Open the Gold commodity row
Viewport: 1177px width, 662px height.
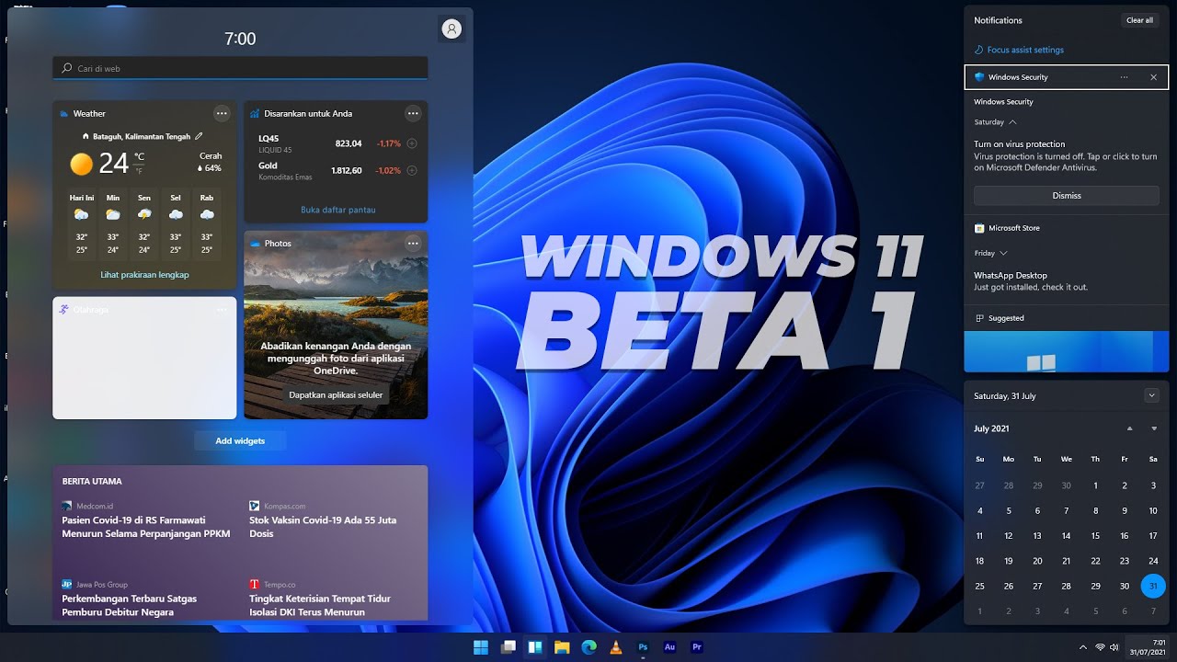(x=336, y=171)
